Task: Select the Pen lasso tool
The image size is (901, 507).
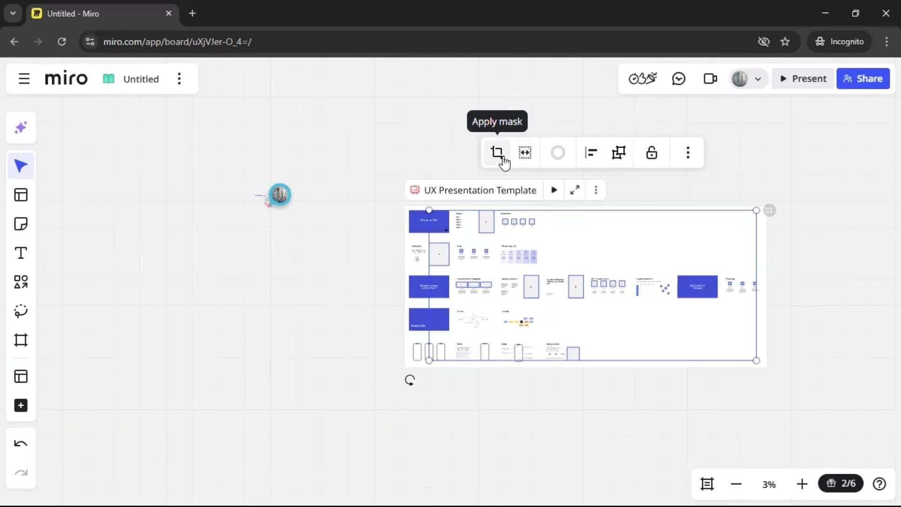Action: (x=21, y=311)
